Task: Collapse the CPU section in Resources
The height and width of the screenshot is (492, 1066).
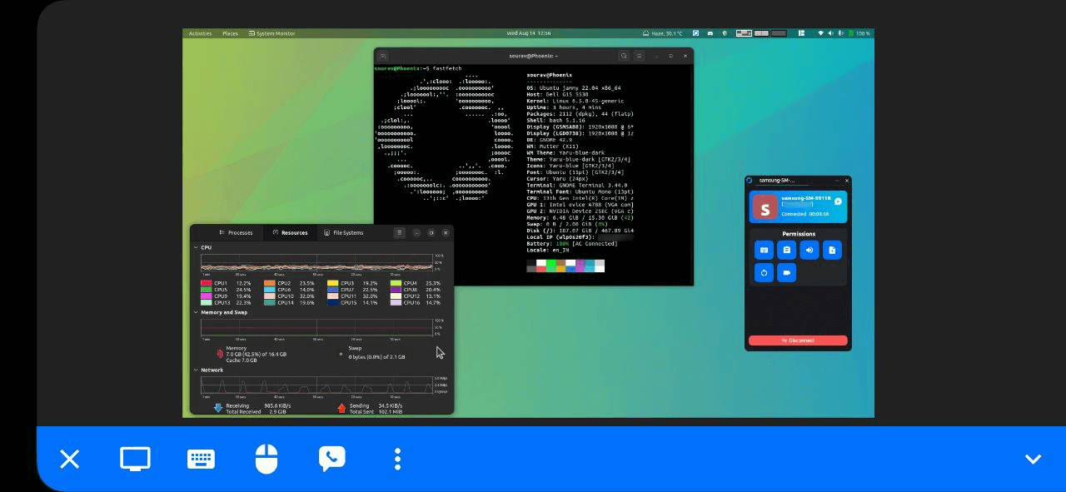Action: coord(195,247)
